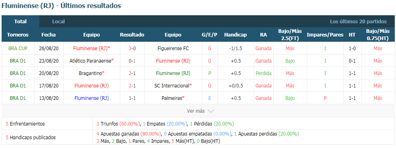
Task: Click the Bragantino team name
Action: tap(90, 73)
